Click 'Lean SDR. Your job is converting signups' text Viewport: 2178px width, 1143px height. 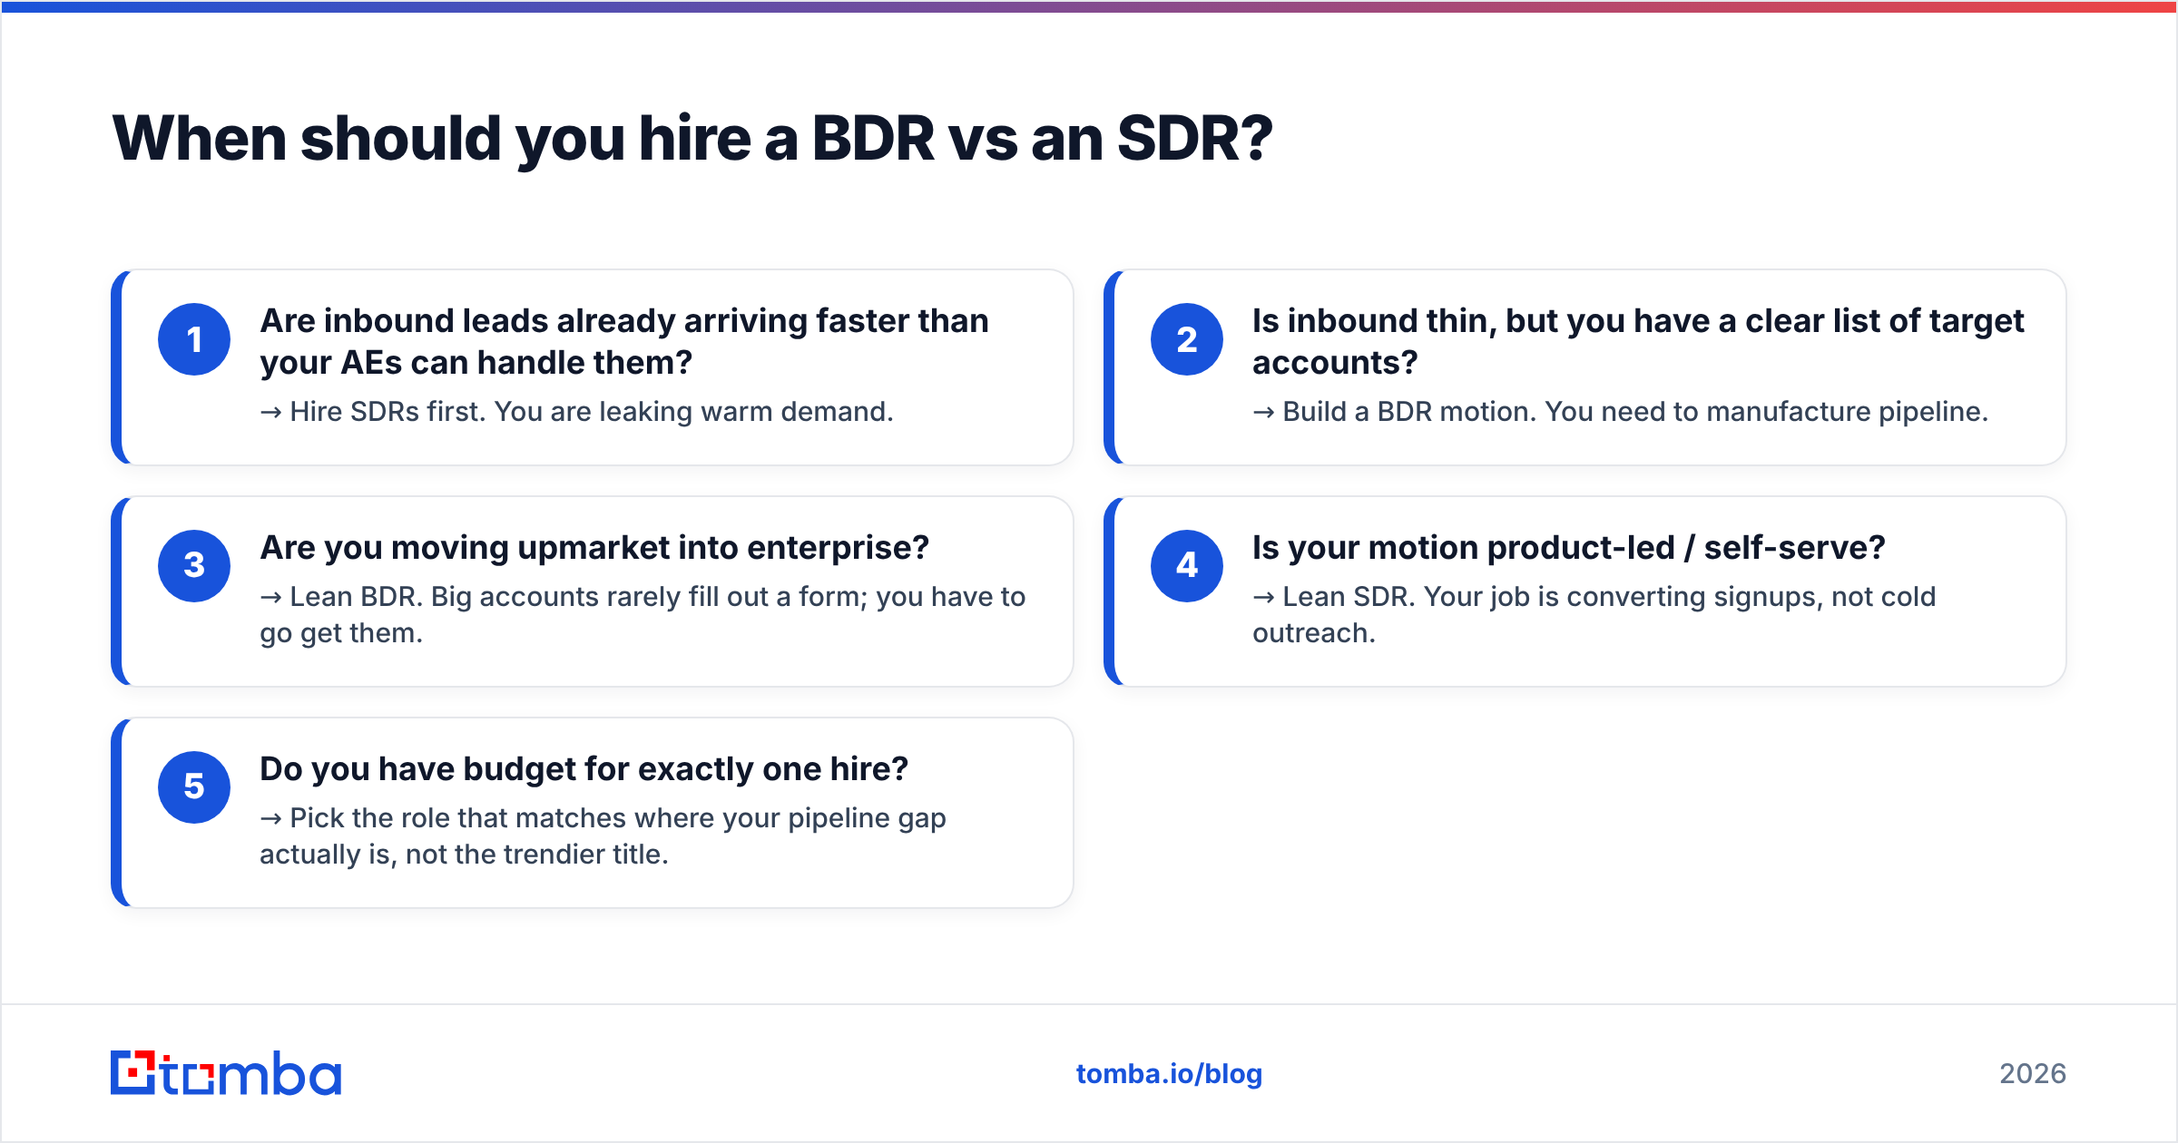tap(1594, 615)
